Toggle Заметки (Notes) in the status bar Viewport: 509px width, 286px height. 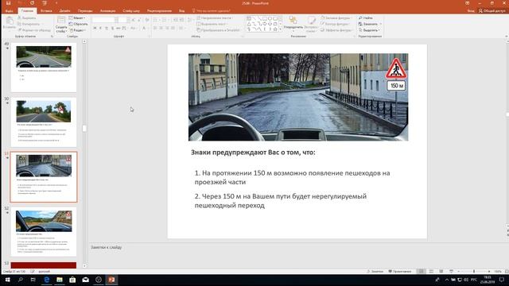pyautogui.click(x=375, y=271)
